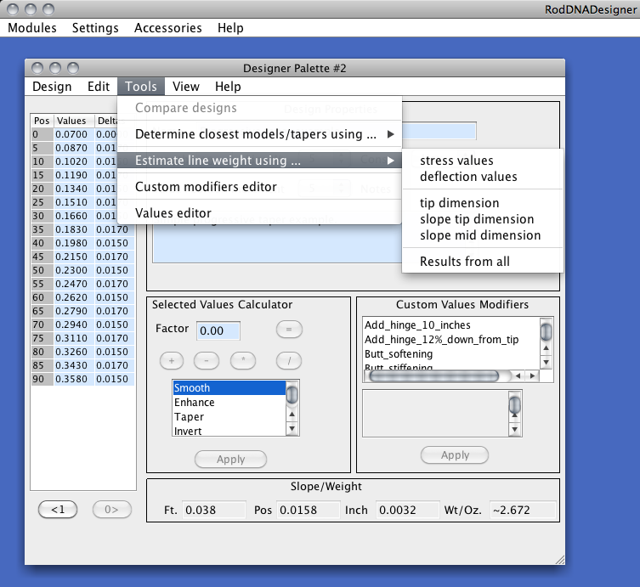Open the Edit menu in Designer Palette
Screen dimensions: 640x587
pyautogui.click(x=99, y=87)
